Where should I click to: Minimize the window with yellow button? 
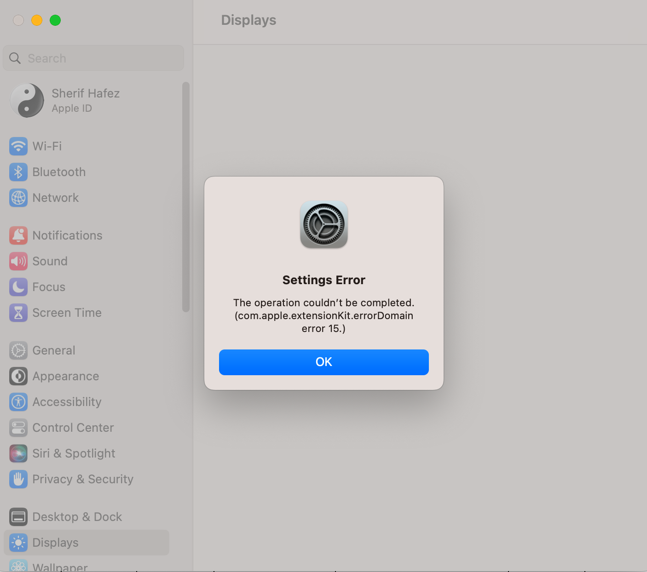click(x=37, y=20)
